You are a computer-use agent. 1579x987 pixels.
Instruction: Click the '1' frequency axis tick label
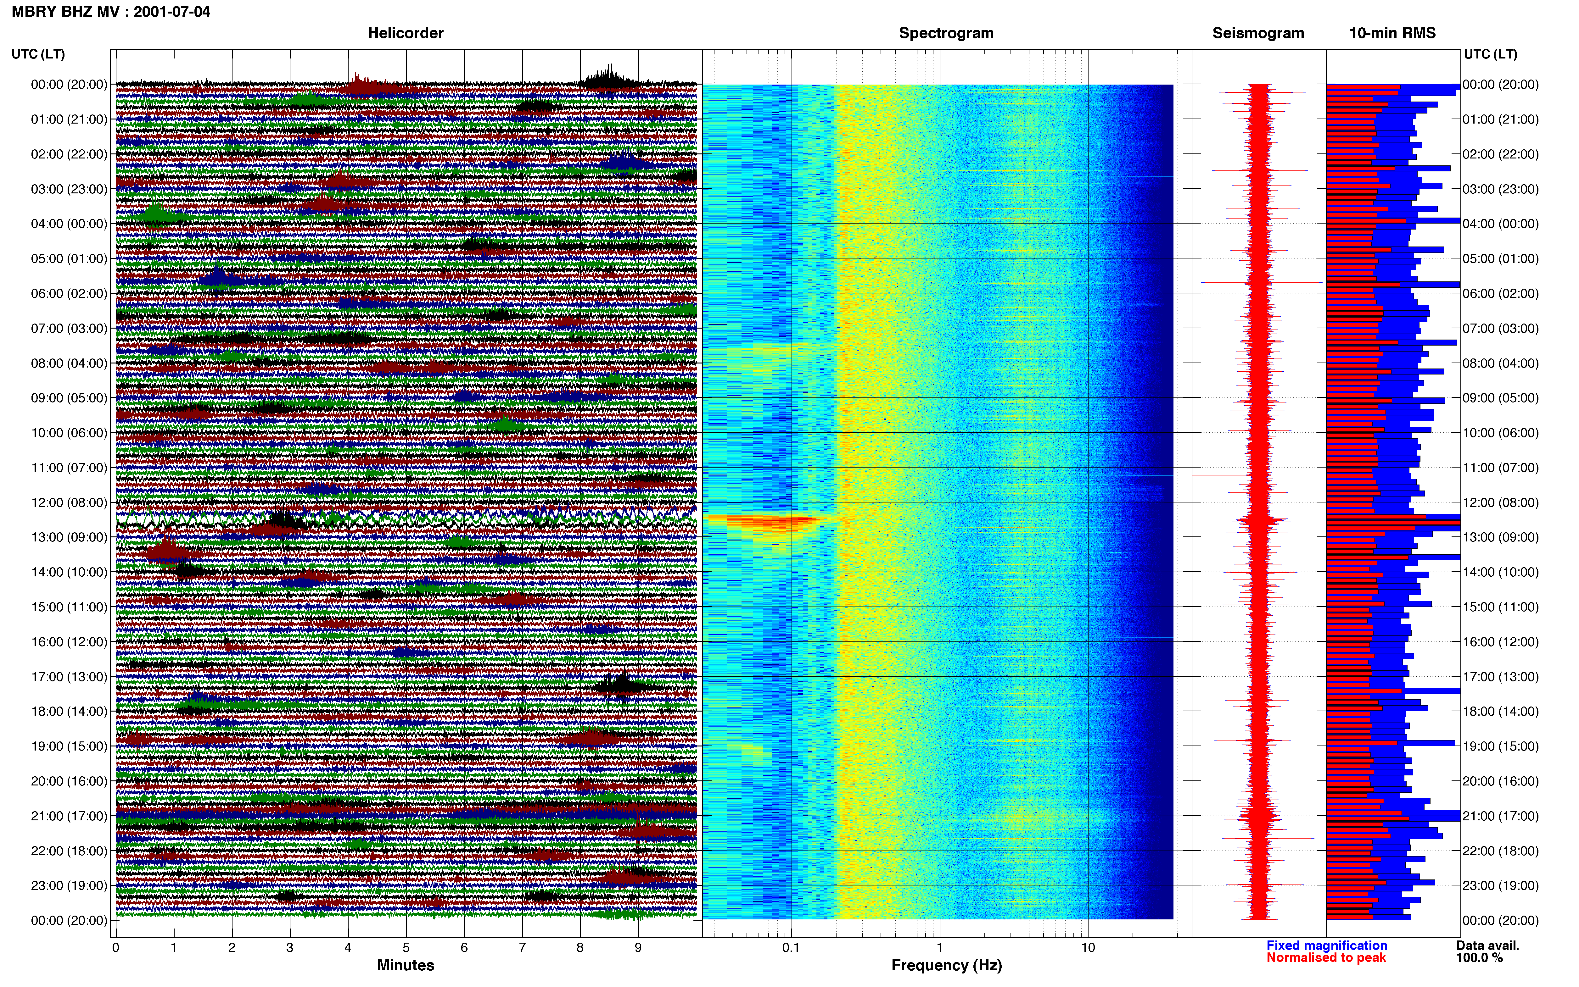click(x=940, y=947)
